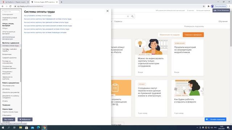
Task: Open link about повременной системе оплаты труда
Action: click(x=47, y=19)
